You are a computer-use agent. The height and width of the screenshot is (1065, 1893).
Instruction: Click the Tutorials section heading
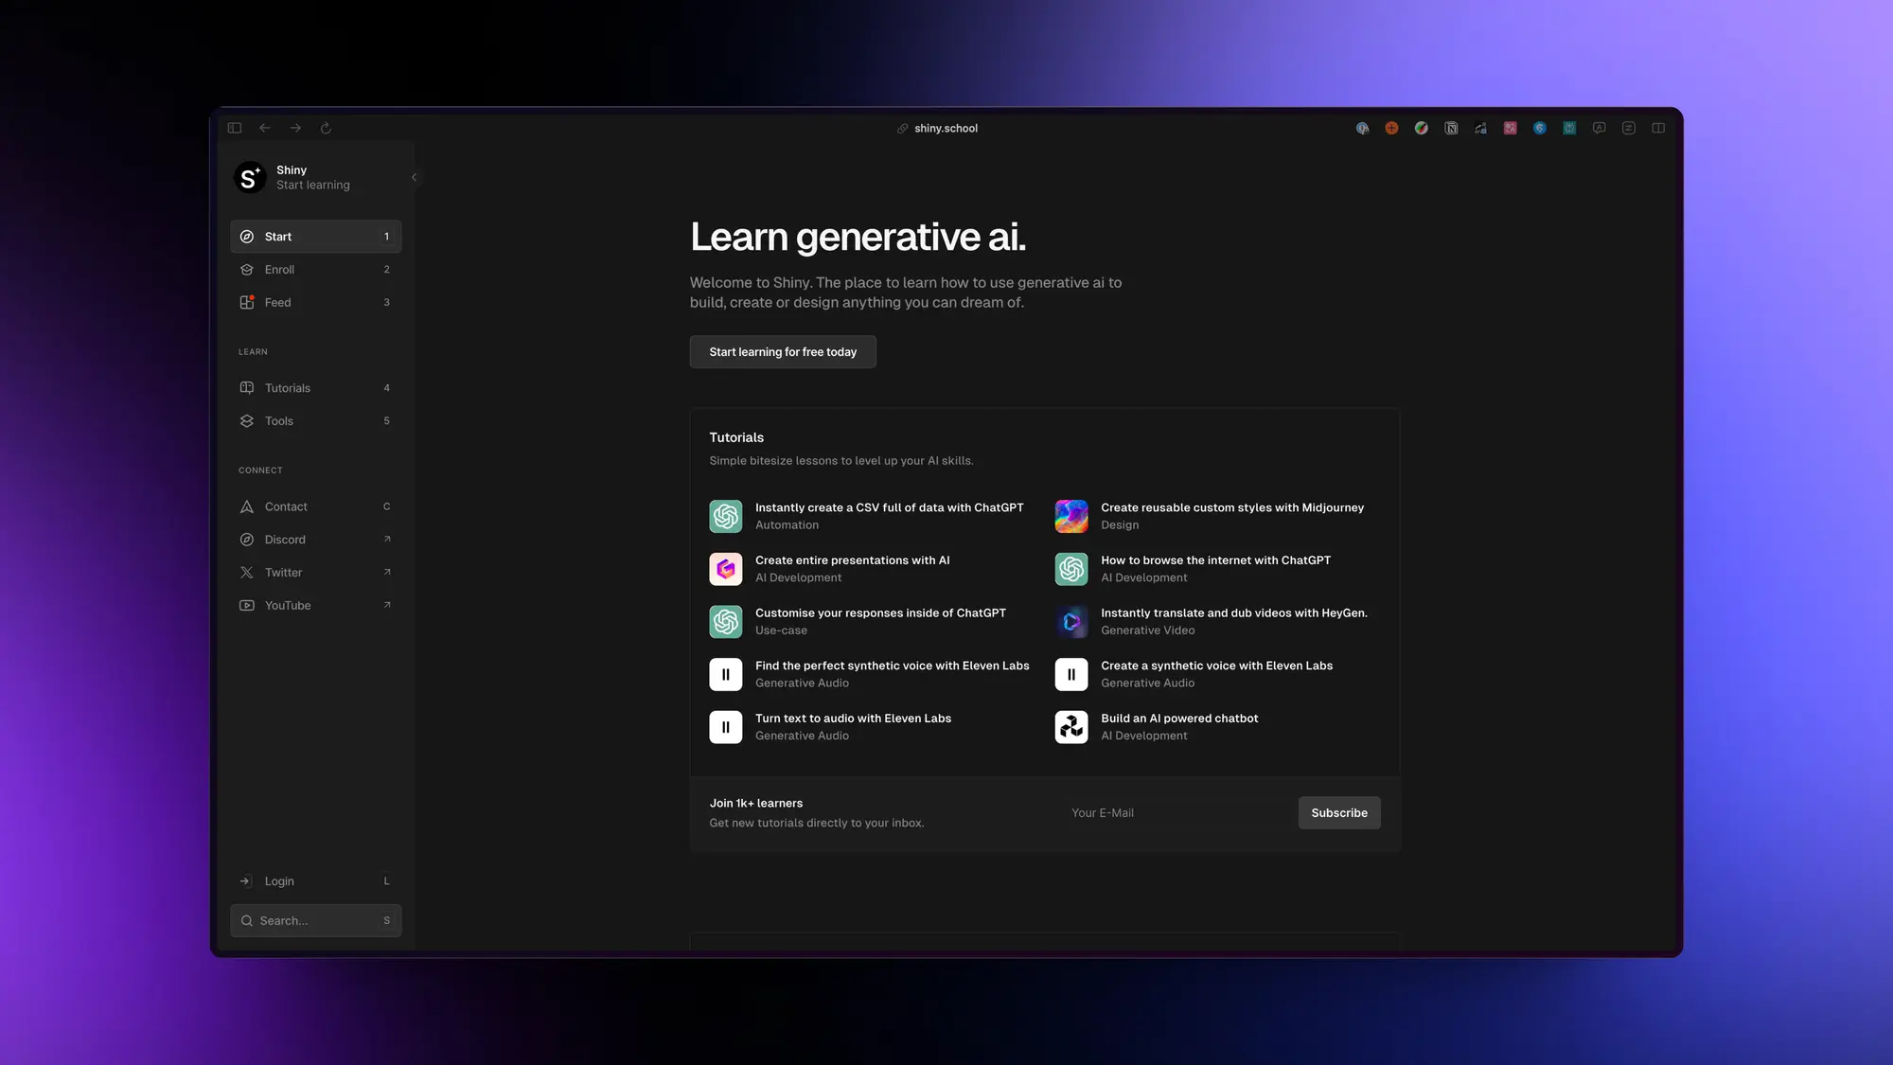[x=736, y=437]
